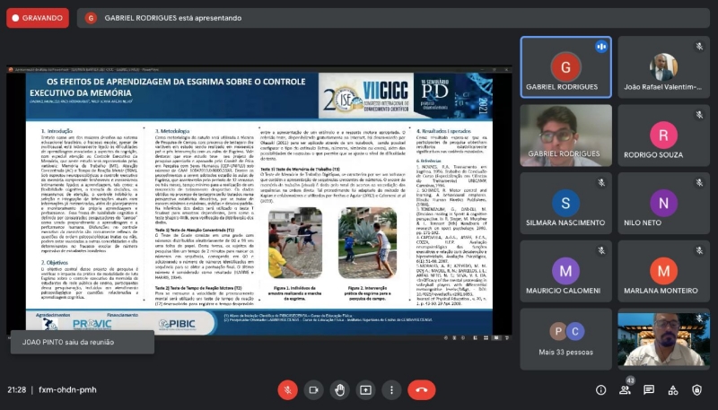
Task: Click the VII CICC logo on poster
Action: point(385,96)
